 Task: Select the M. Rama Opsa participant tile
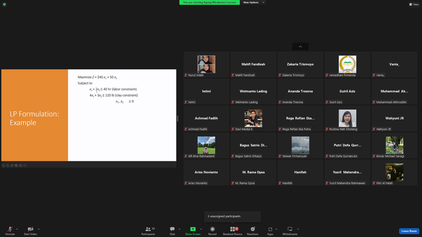[x=253, y=172]
